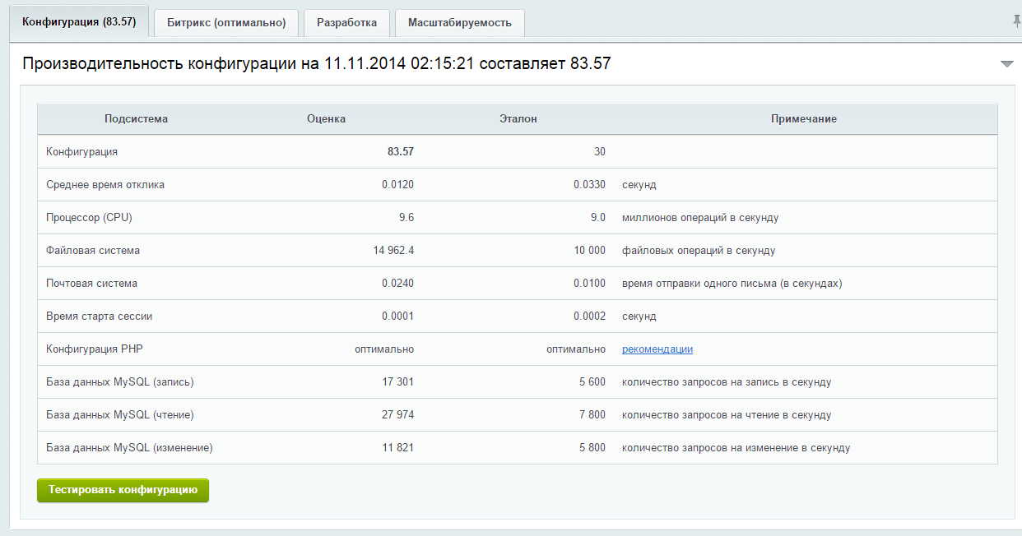Collapse the performance section with the arrow
The image size is (1022, 536).
pyautogui.click(x=1006, y=64)
